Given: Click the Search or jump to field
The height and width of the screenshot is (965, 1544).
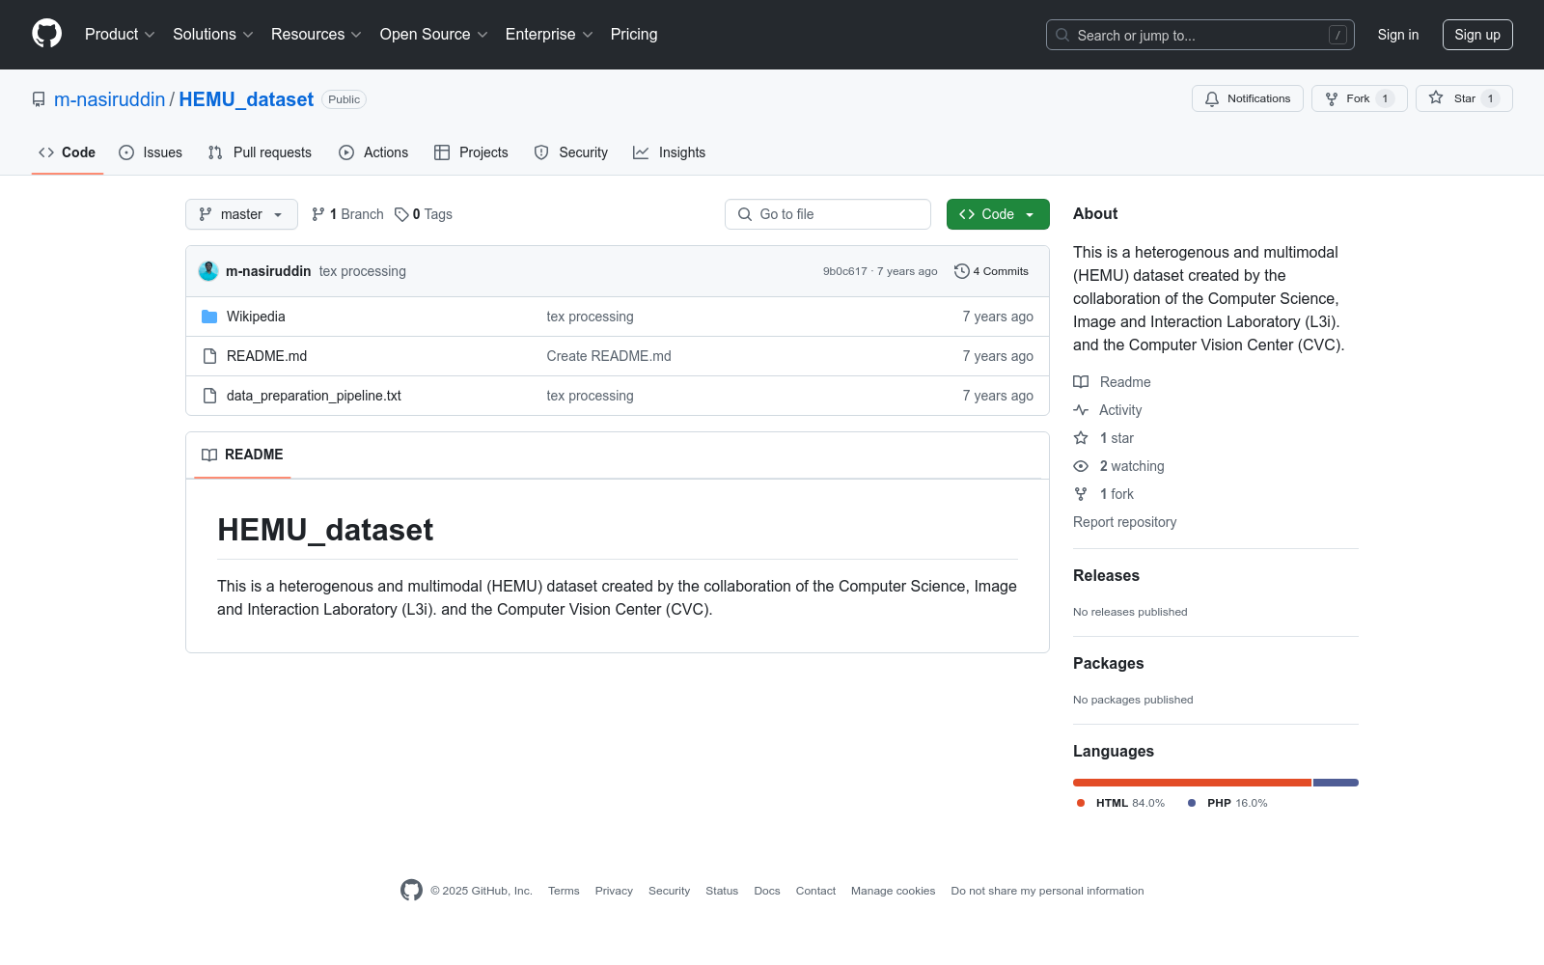Looking at the screenshot, I should tap(1200, 35).
